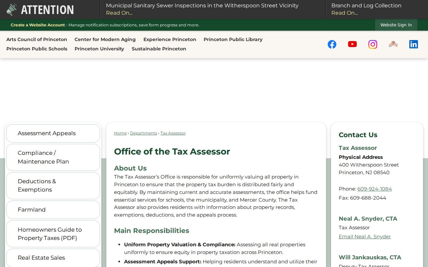Click Departments in the breadcrumb
The width and height of the screenshot is (428, 267).
coord(143,133)
